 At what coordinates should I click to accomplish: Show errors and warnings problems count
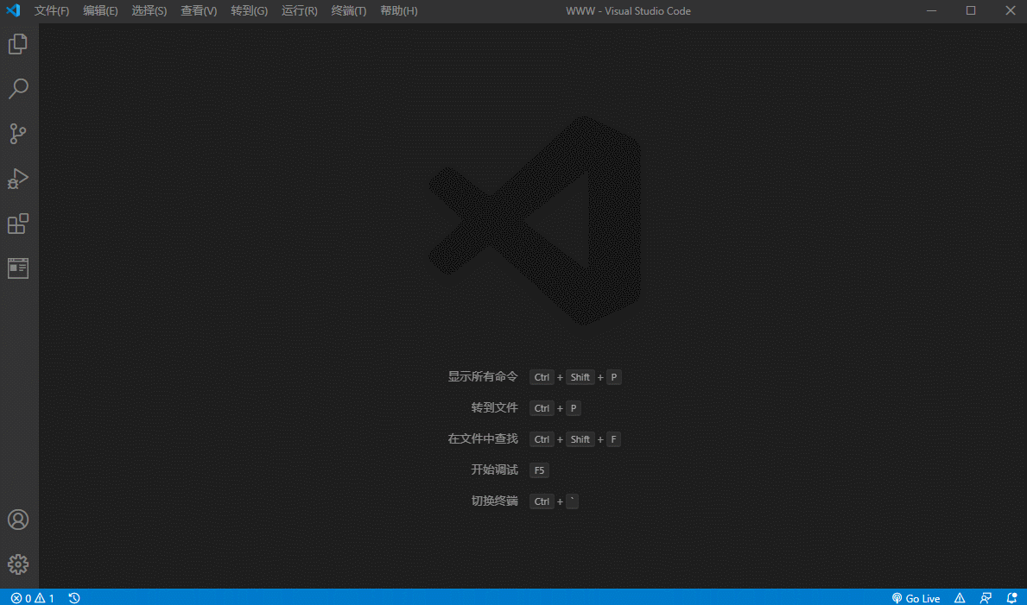33,598
